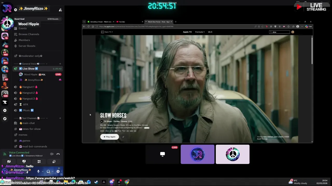
Task: Click the share screen icon in voice panel
Action: coord(24,161)
